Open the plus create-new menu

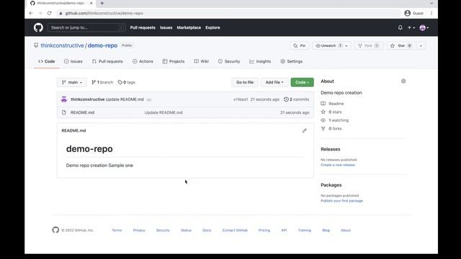click(x=411, y=27)
